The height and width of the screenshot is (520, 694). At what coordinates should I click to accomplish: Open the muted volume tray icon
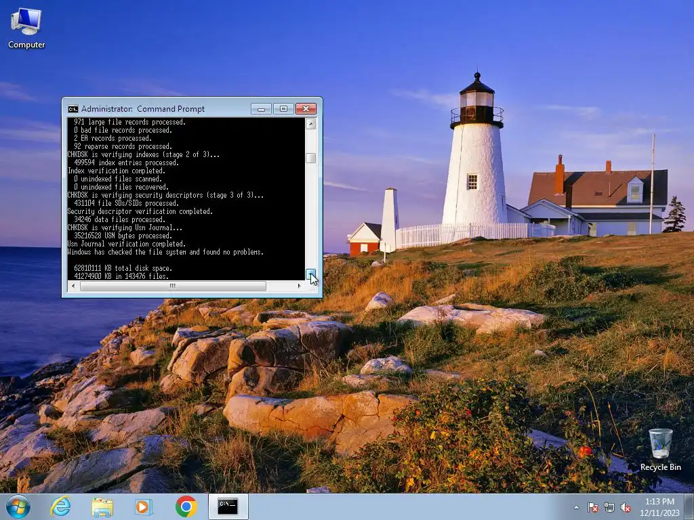tap(626, 507)
